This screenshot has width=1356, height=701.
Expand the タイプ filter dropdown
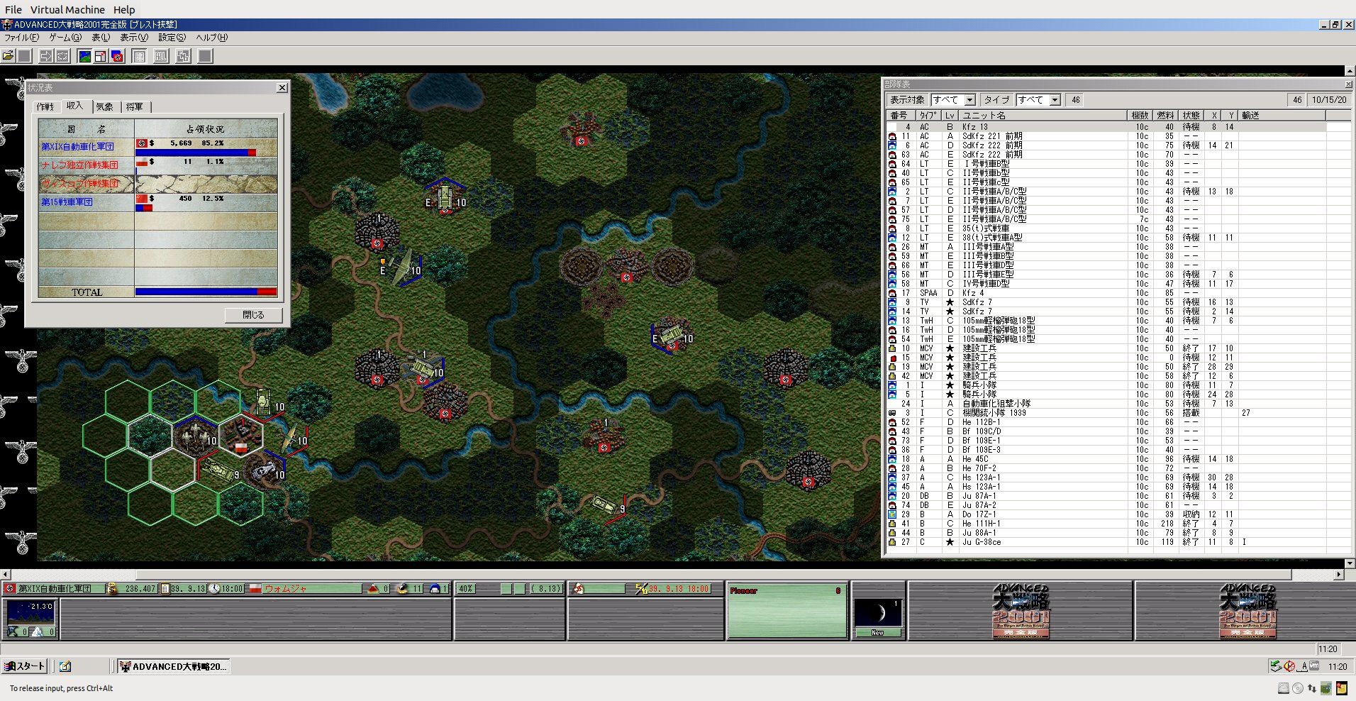coord(1055,100)
